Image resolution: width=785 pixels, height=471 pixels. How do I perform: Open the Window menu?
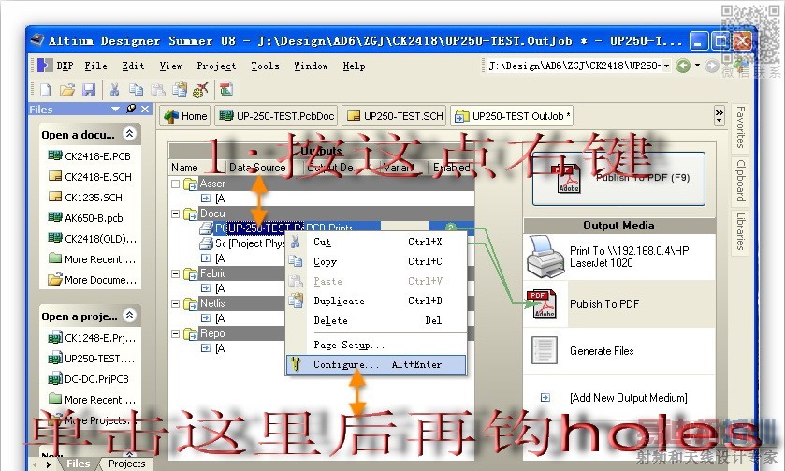tap(311, 66)
